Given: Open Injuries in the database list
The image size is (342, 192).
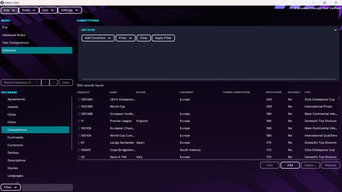Looking at the screenshot, I should pos(35,168).
